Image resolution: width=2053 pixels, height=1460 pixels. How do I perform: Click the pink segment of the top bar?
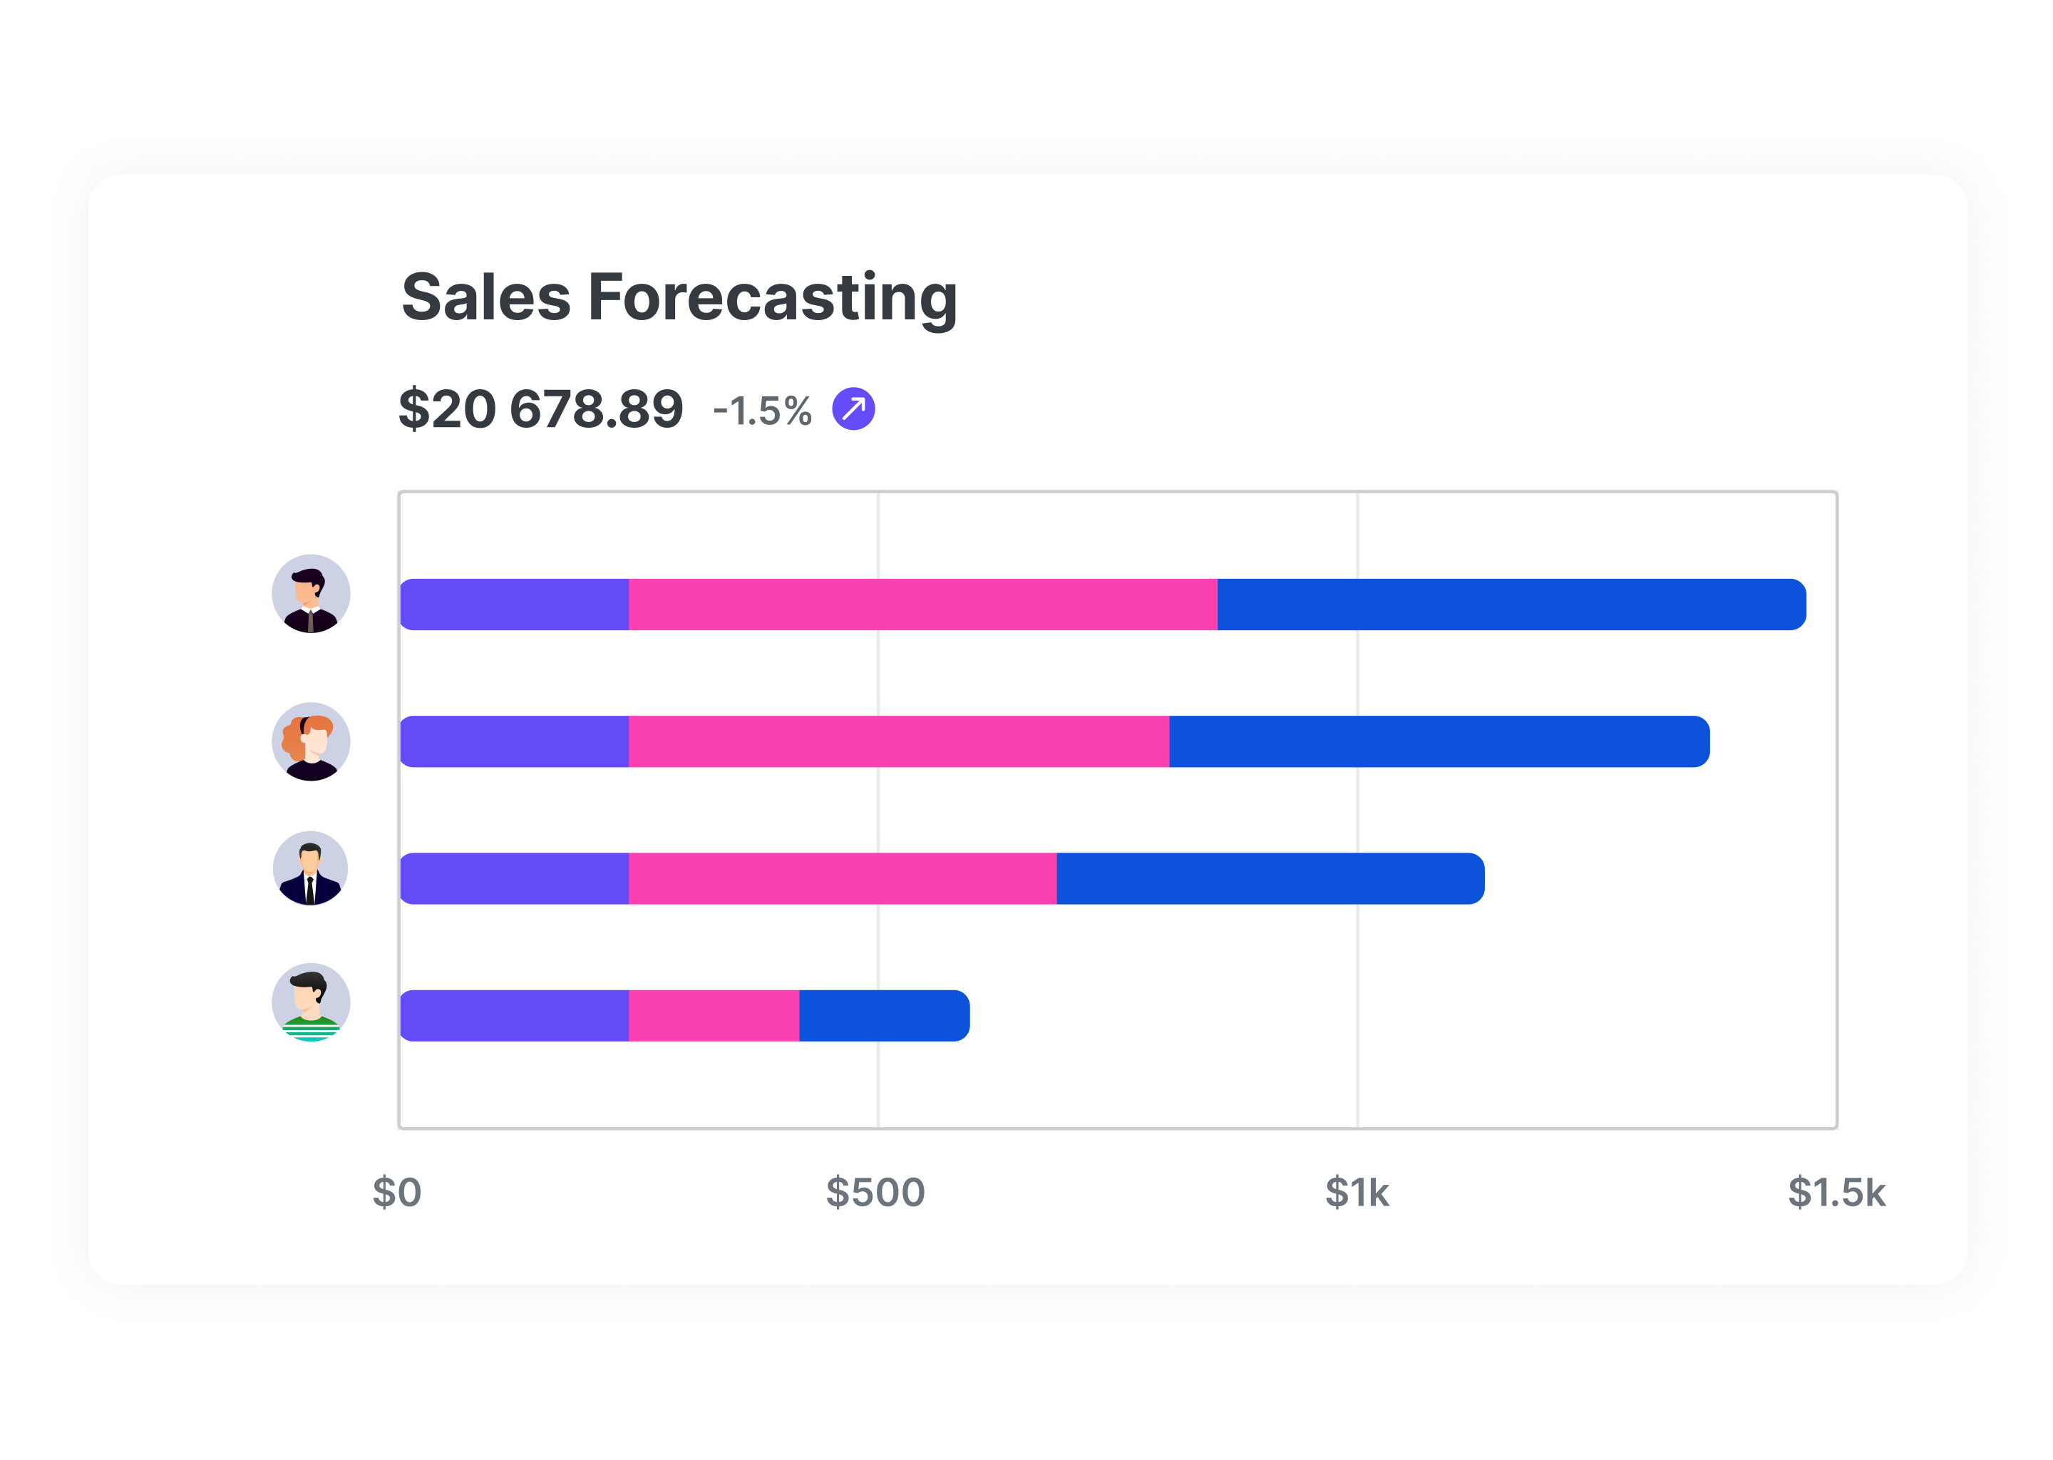922,604
